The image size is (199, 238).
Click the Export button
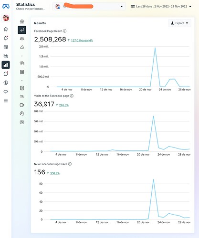click(179, 23)
